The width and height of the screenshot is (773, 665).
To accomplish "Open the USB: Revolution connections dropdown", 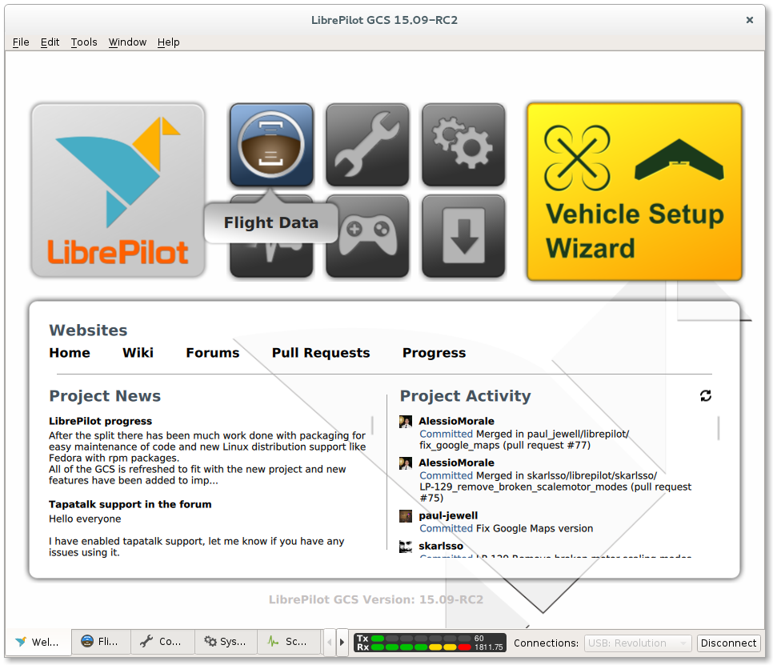I will (638, 643).
